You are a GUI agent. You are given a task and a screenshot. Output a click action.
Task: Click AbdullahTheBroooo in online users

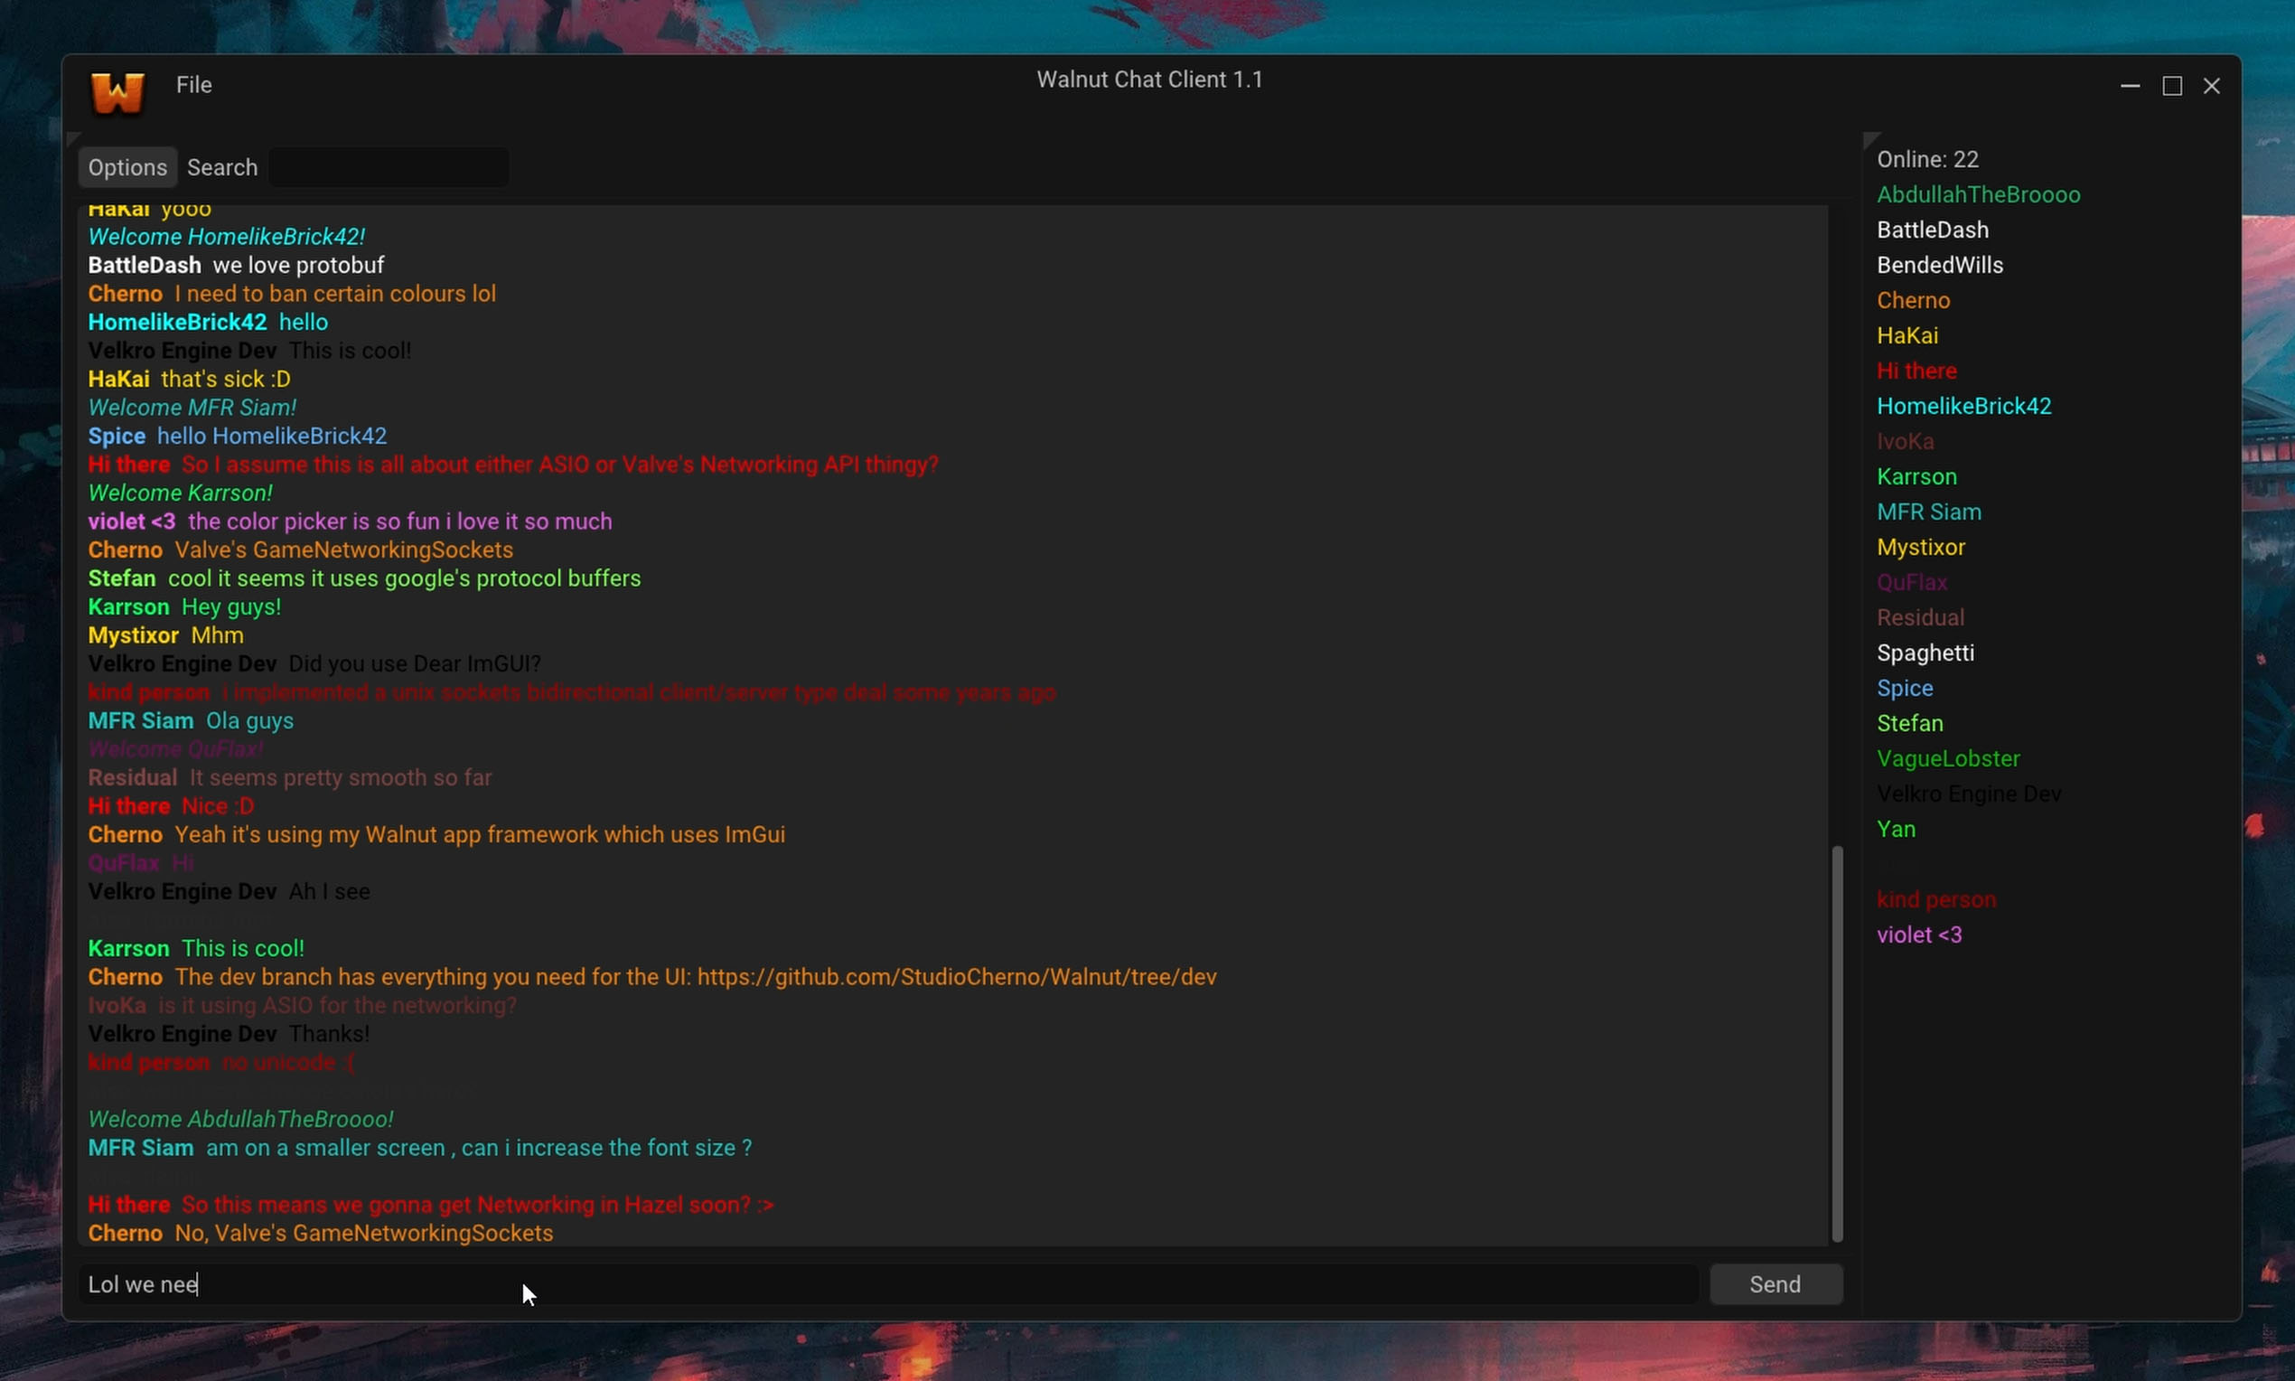coord(1978,194)
